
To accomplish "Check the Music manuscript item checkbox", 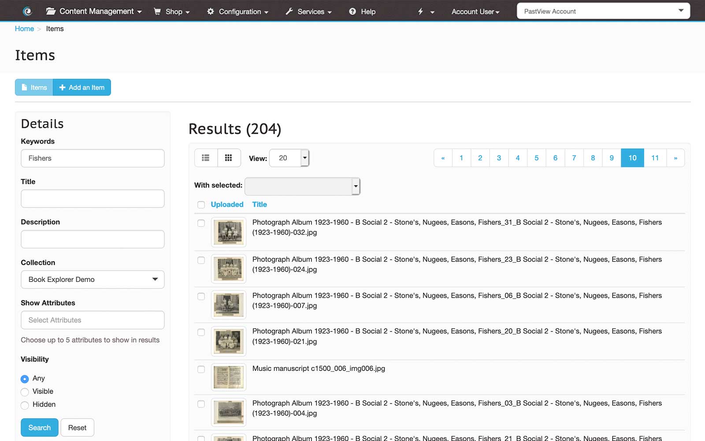I will (201, 369).
